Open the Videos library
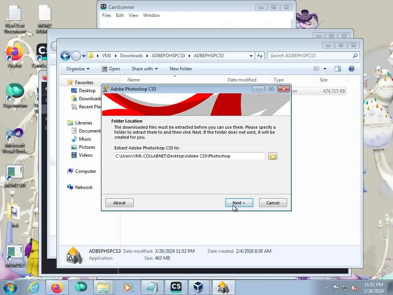393x295 pixels. pos(86,155)
